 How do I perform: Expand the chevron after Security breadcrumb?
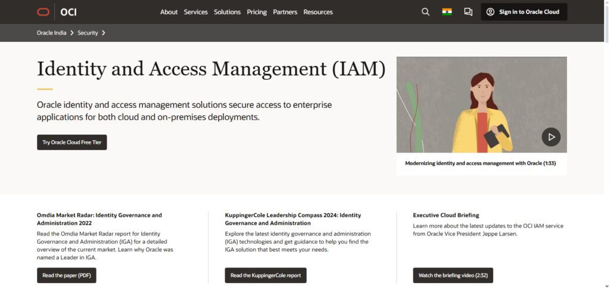[x=104, y=33]
